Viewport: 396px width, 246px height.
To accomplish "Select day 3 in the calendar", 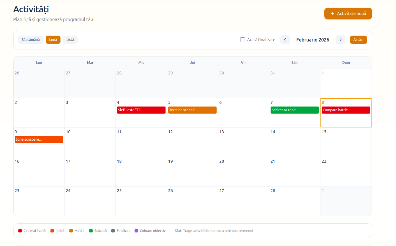I will [x=90, y=113].
